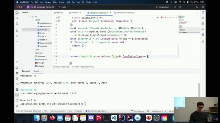Open the Structure tool window icon
Screen dimensions: 220x123
point(17,30)
